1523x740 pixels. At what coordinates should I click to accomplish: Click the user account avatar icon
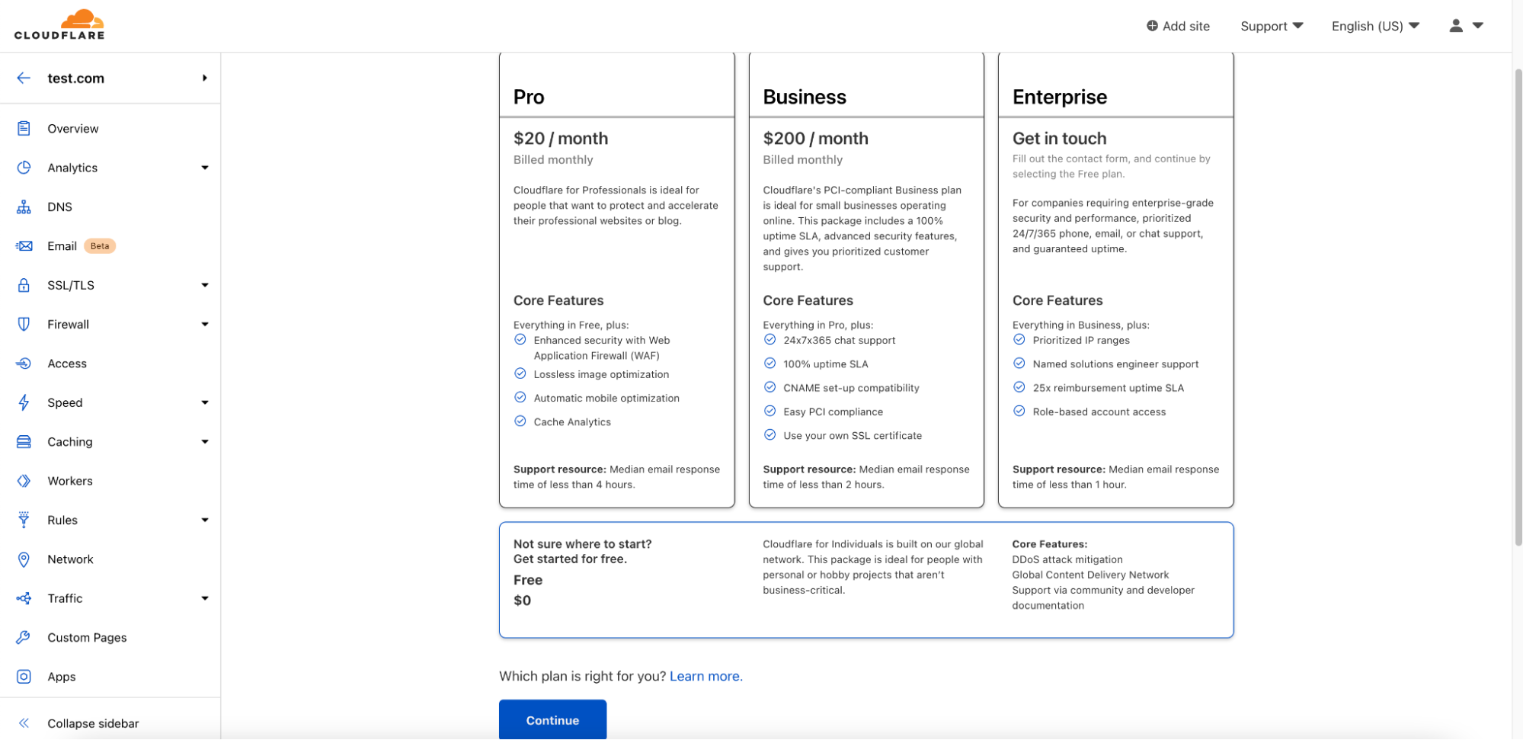[x=1456, y=26]
